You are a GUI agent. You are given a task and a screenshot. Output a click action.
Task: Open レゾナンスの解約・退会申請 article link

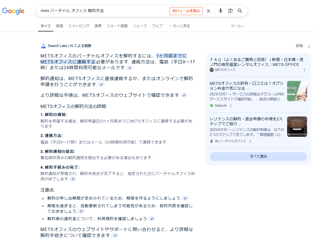tap(246, 121)
